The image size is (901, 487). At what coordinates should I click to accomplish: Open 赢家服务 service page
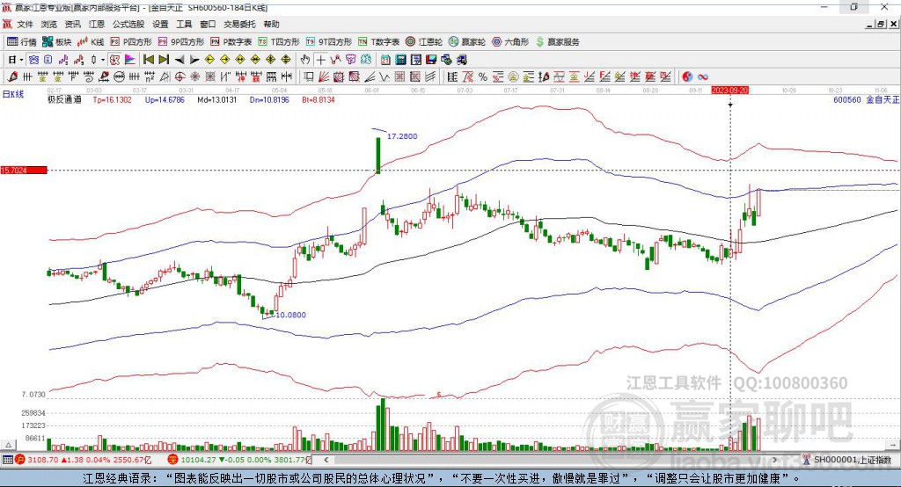click(557, 42)
